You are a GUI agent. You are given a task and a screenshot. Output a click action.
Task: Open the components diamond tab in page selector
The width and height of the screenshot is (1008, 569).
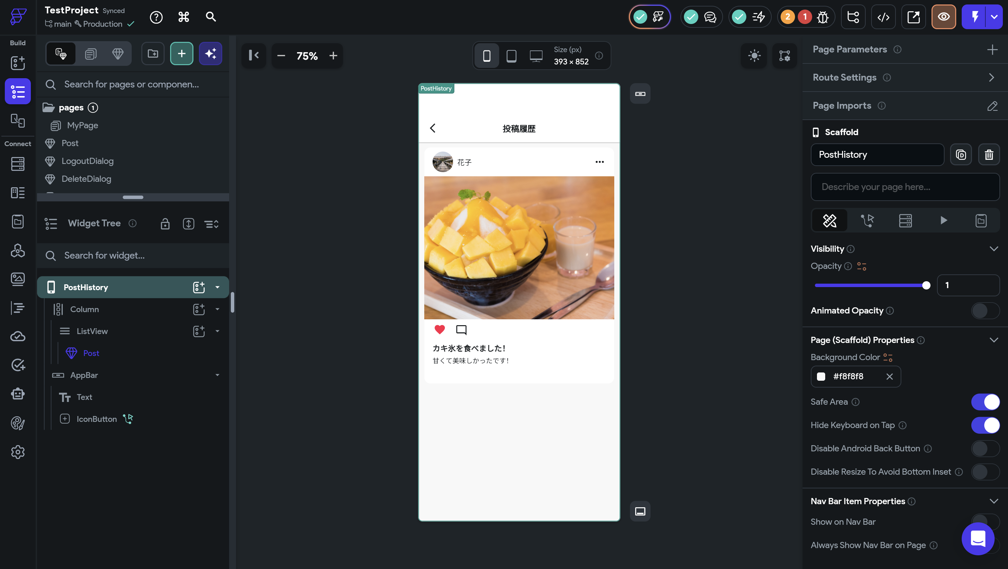pyautogui.click(x=117, y=54)
